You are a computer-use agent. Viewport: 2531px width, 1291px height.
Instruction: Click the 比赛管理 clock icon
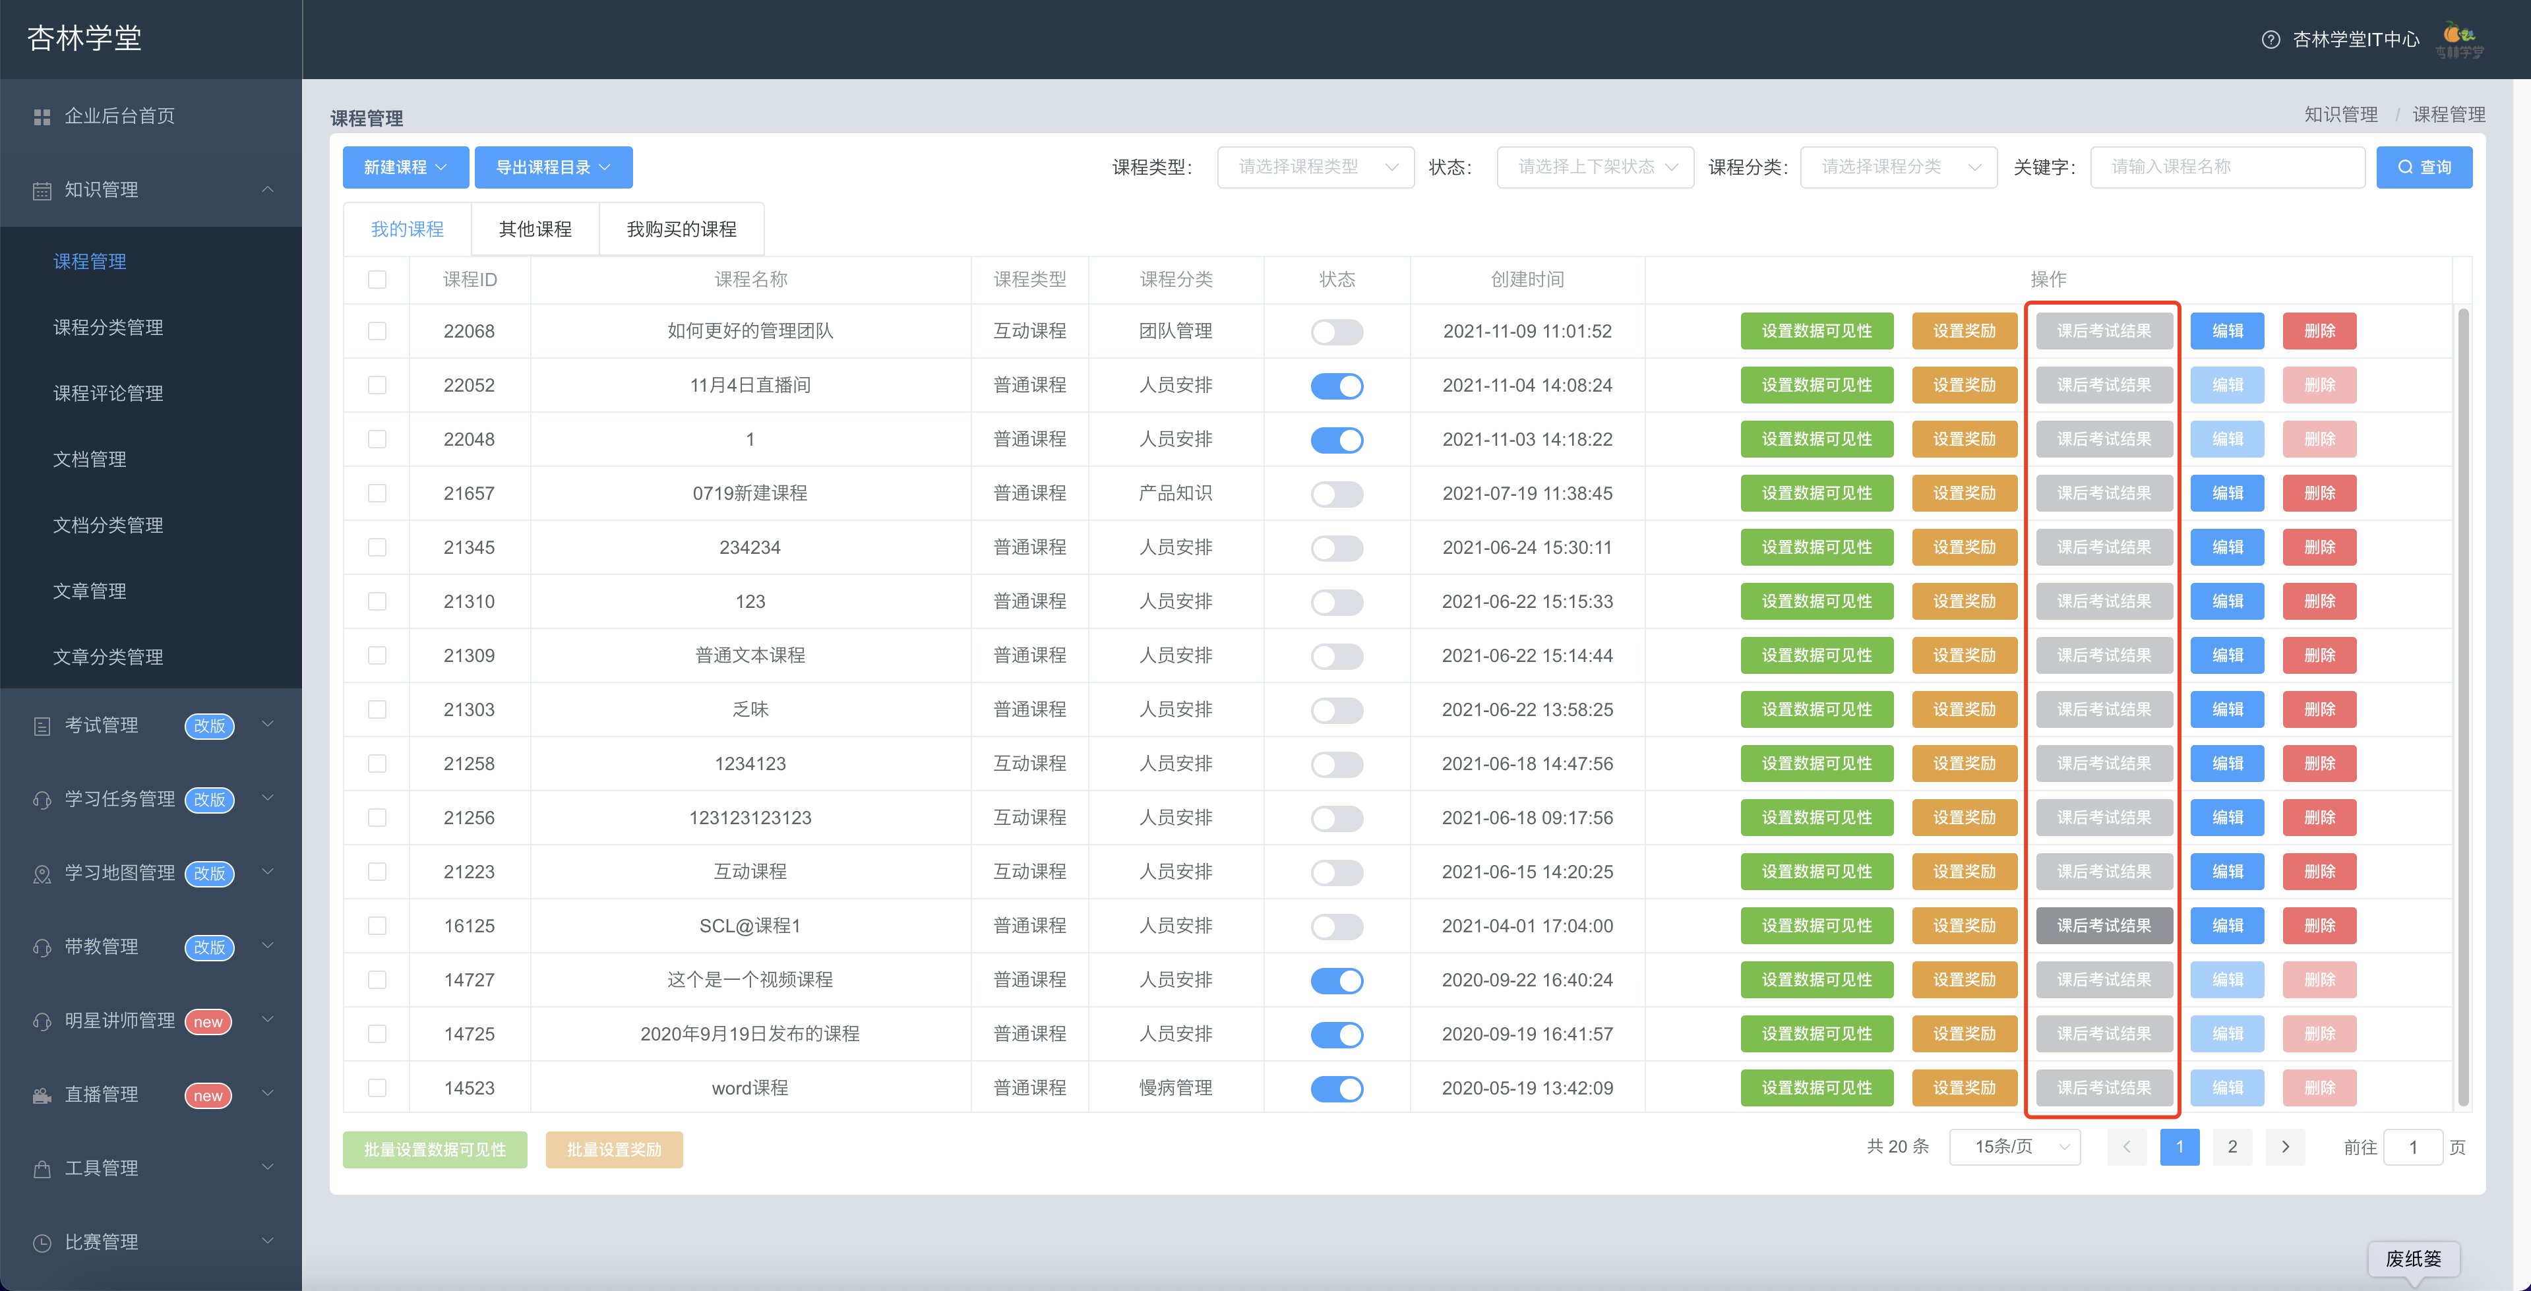42,1242
